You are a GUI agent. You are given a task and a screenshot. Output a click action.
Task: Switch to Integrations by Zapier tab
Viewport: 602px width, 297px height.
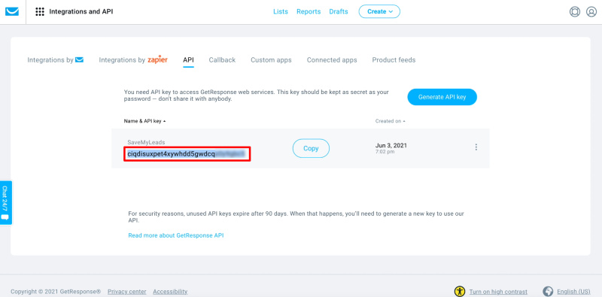point(133,60)
